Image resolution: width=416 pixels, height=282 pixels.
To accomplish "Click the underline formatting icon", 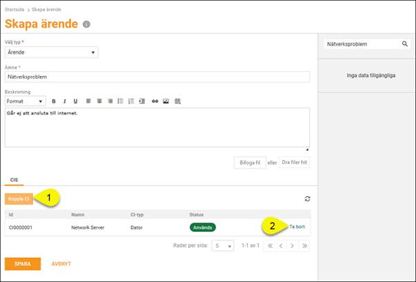I will [x=75, y=101].
